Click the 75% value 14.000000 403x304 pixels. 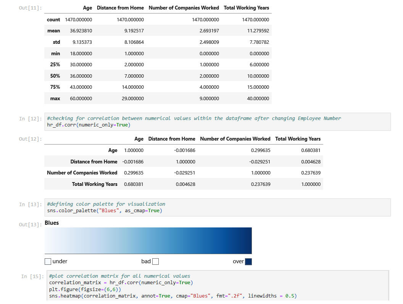pos(133,87)
